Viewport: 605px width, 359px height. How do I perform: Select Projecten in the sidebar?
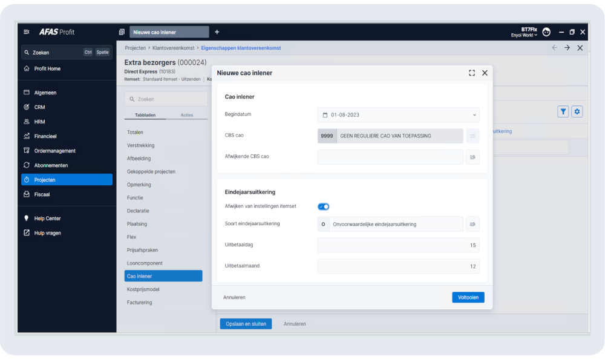[67, 180]
